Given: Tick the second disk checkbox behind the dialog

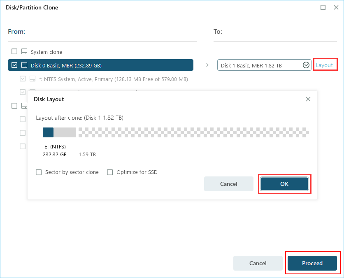Looking at the screenshot, I should [14, 106].
